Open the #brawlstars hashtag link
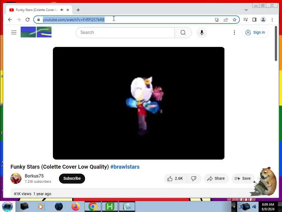Screen dimensions: 282x212 (125, 167)
